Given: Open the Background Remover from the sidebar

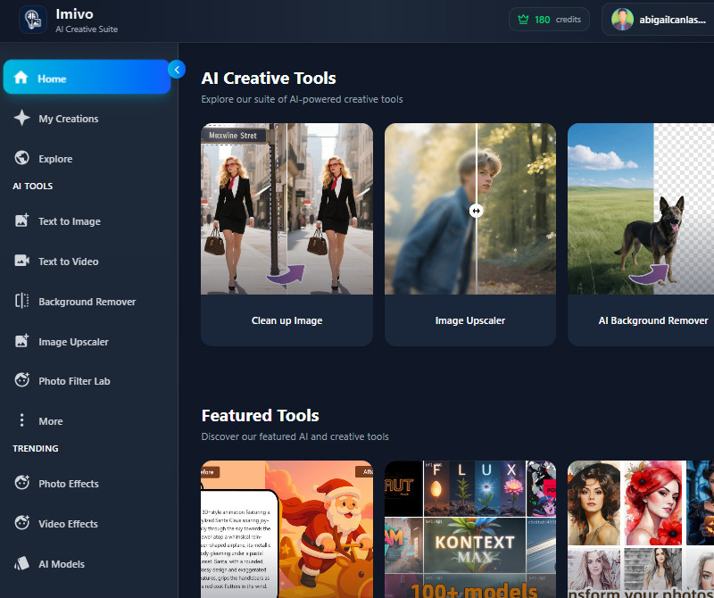Looking at the screenshot, I should coord(21,301).
